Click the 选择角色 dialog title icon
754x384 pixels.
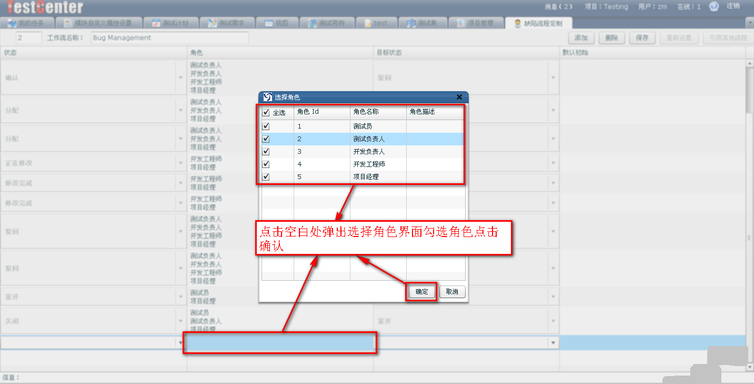[268, 97]
